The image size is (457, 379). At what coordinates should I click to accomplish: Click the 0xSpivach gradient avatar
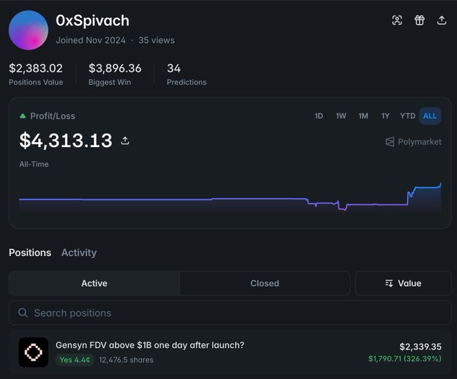click(28, 30)
